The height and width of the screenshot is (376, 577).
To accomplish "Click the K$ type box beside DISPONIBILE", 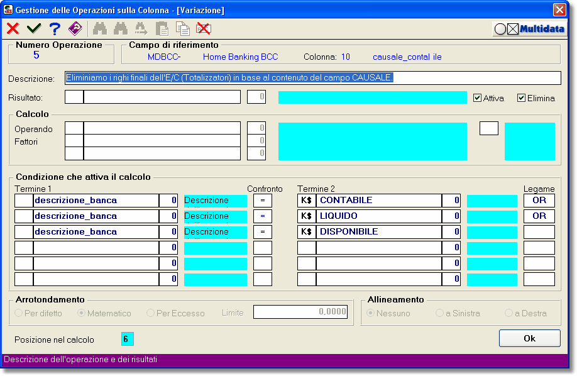I will [307, 232].
